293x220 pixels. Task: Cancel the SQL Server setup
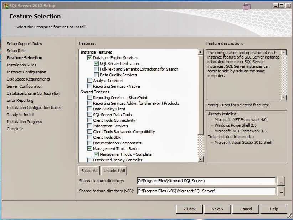pyautogui.click(x=246, y=209)
